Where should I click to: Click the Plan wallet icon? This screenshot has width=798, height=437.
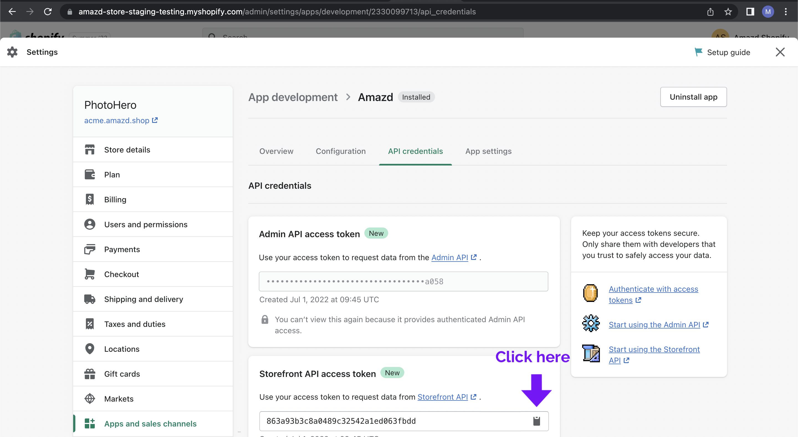pyautogui.click(x=89, y=175)
